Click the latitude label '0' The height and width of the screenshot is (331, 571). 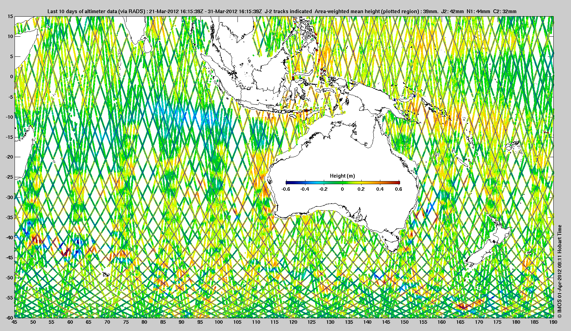click(x=11, y=77)
